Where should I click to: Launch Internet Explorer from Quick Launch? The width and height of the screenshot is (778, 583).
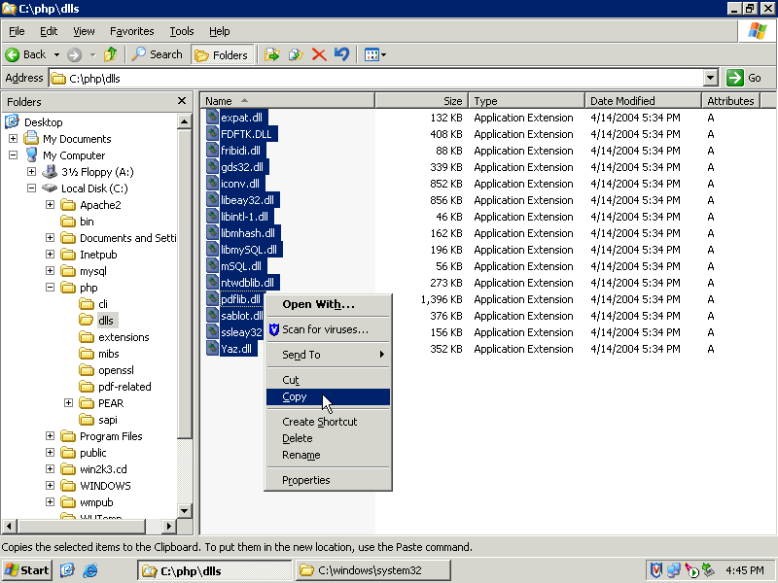pos(90,570)
